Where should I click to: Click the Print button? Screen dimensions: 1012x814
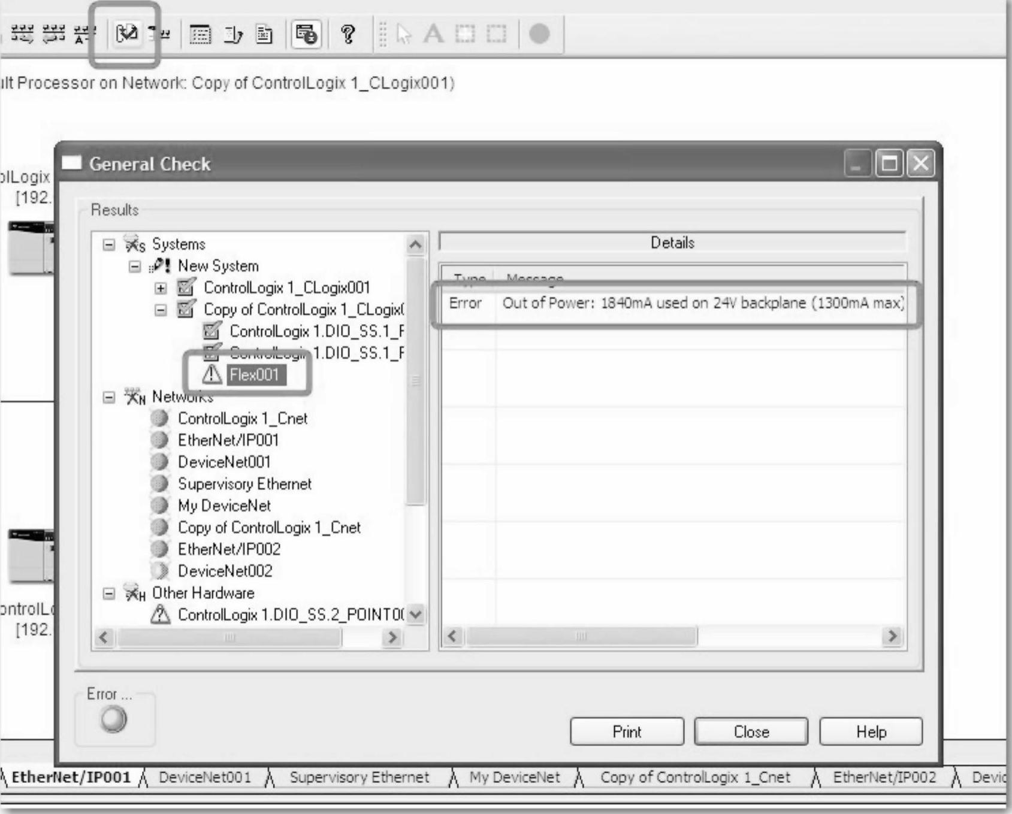click(627, 731)
